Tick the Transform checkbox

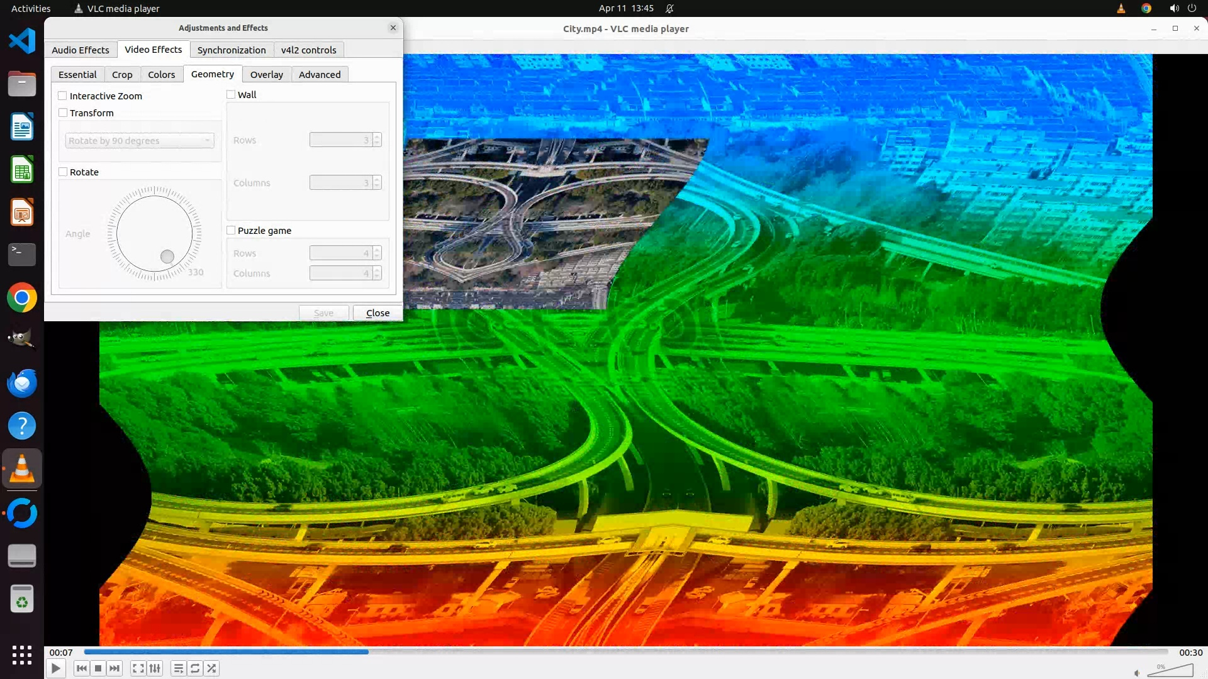(x=63, y=113)
